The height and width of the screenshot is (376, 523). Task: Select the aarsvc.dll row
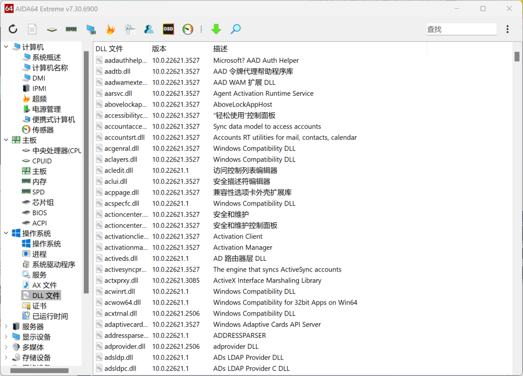pos(303,93)
